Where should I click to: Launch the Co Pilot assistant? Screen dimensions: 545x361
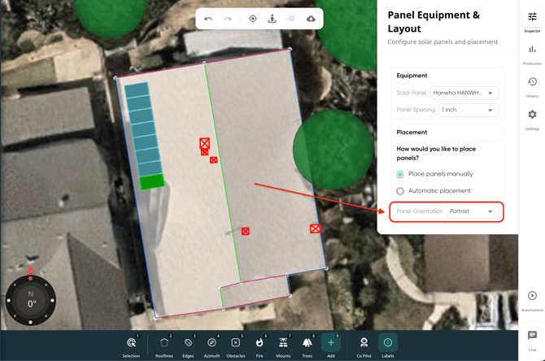(x=364, y=345)
